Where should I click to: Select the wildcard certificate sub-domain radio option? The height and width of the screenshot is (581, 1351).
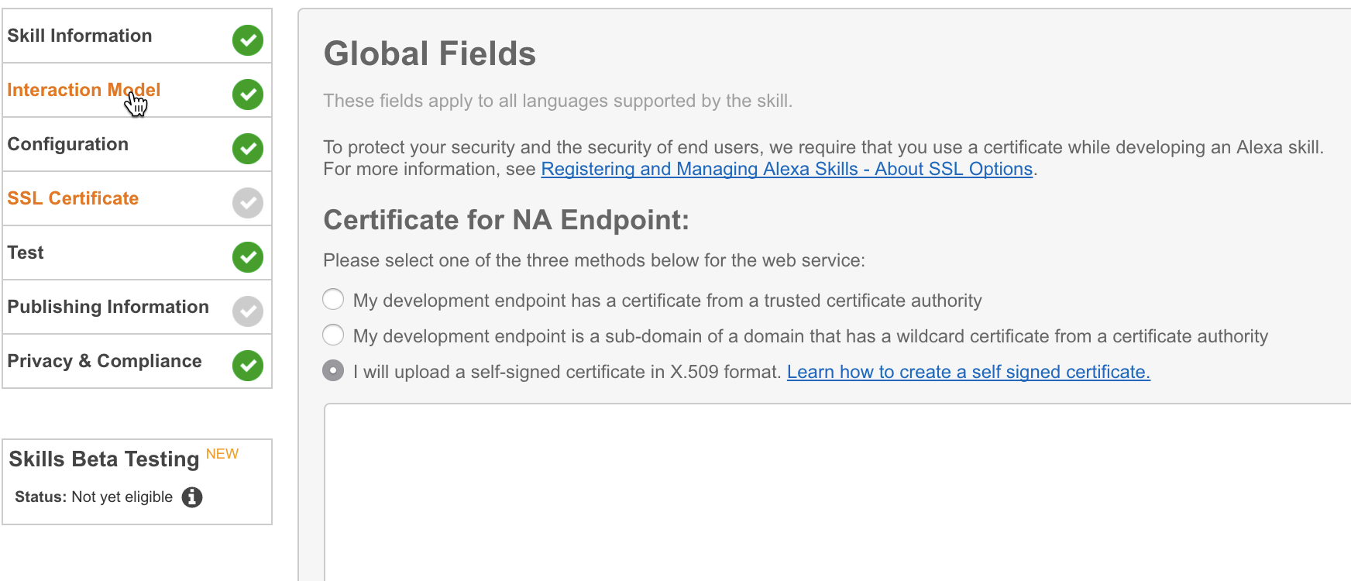pyautogui.click(x=333, y=335)
